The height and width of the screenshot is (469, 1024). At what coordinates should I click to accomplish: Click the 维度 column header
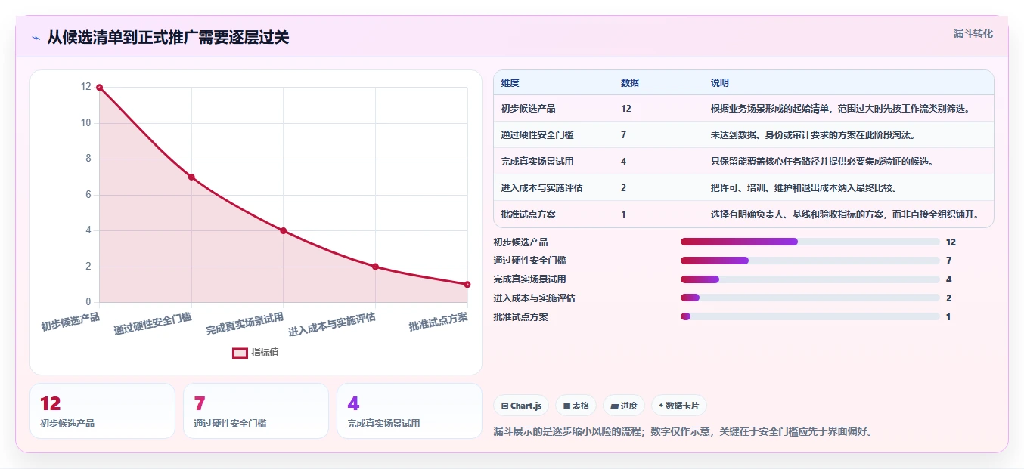tap(510, 83)
